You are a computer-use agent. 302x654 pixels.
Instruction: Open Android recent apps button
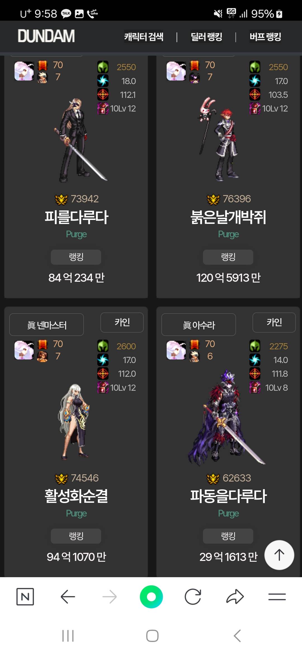coord(68,636)
